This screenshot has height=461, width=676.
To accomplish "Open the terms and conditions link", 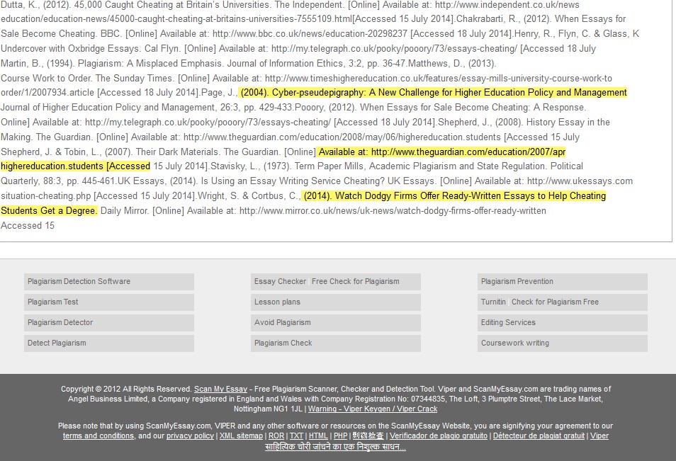I will tap(98, 436).
